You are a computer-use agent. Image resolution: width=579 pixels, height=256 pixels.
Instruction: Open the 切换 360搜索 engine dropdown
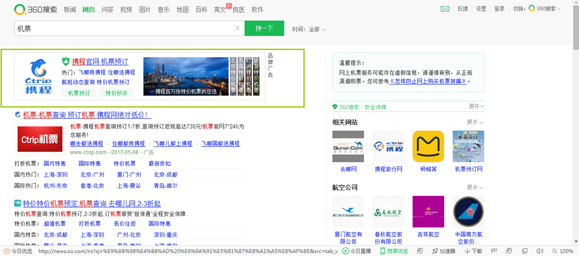coord(537,8)
